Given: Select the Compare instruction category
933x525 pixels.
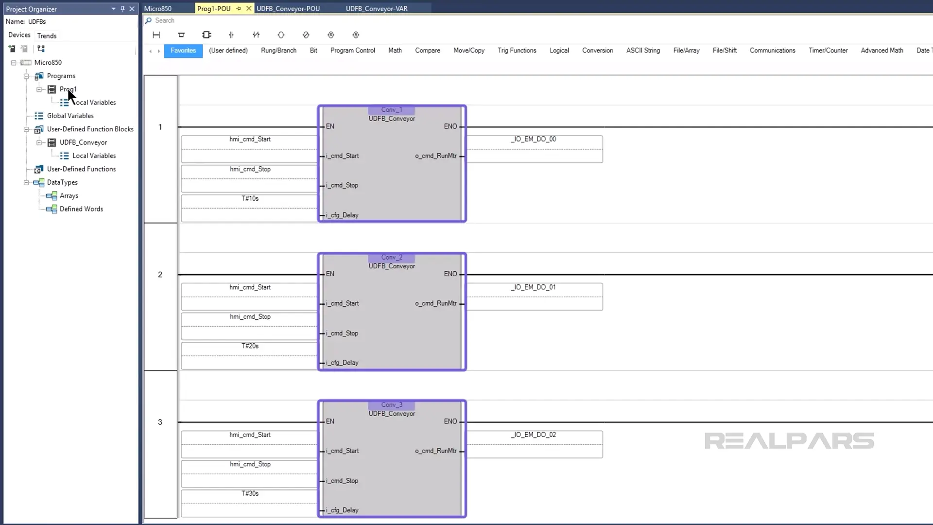Looking at the screenshot, I should coord(428,51).
